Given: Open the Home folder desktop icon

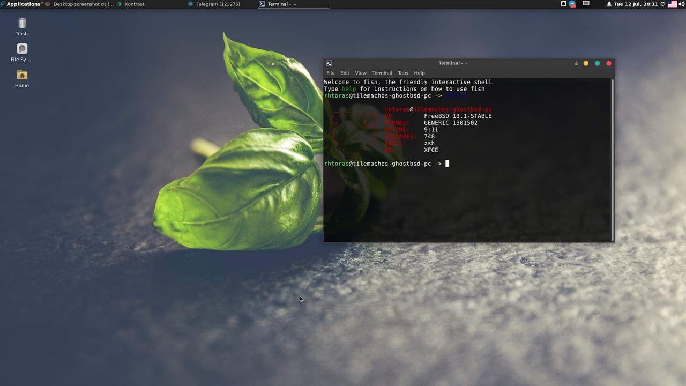Looking at the screenshot, I should (22, 79).
